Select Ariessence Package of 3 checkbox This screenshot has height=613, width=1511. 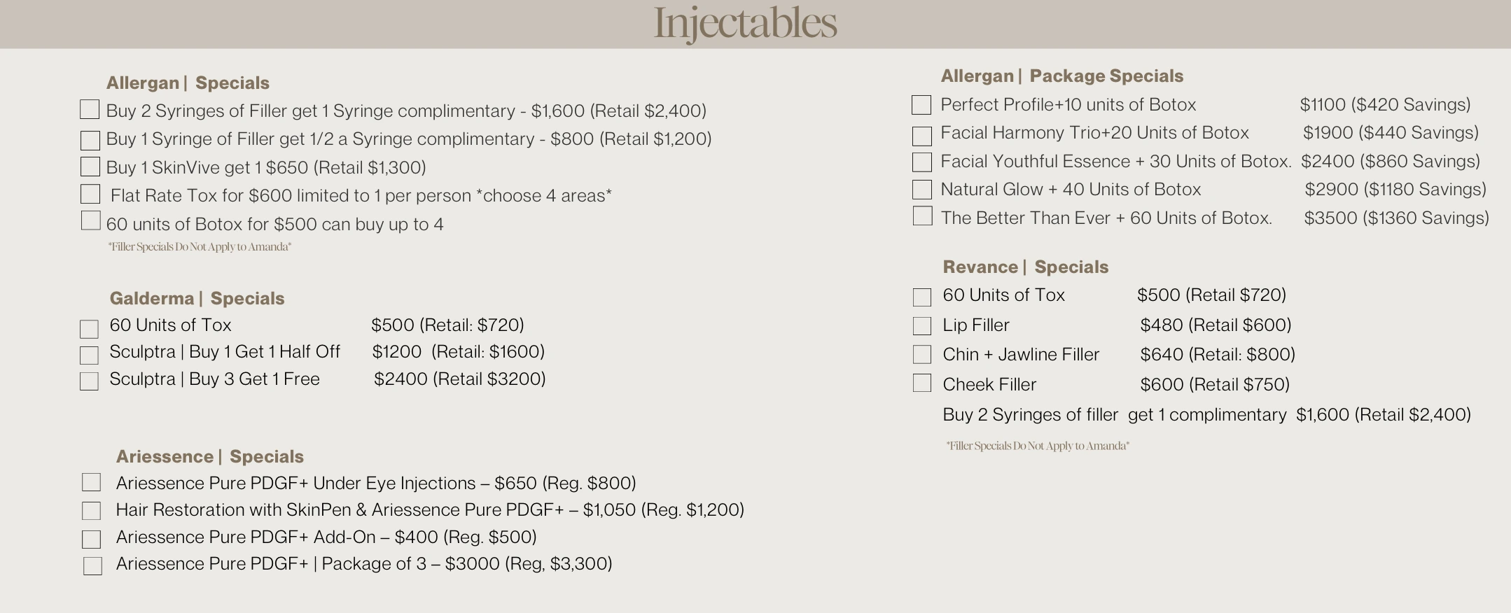click(x=92, y=566)
